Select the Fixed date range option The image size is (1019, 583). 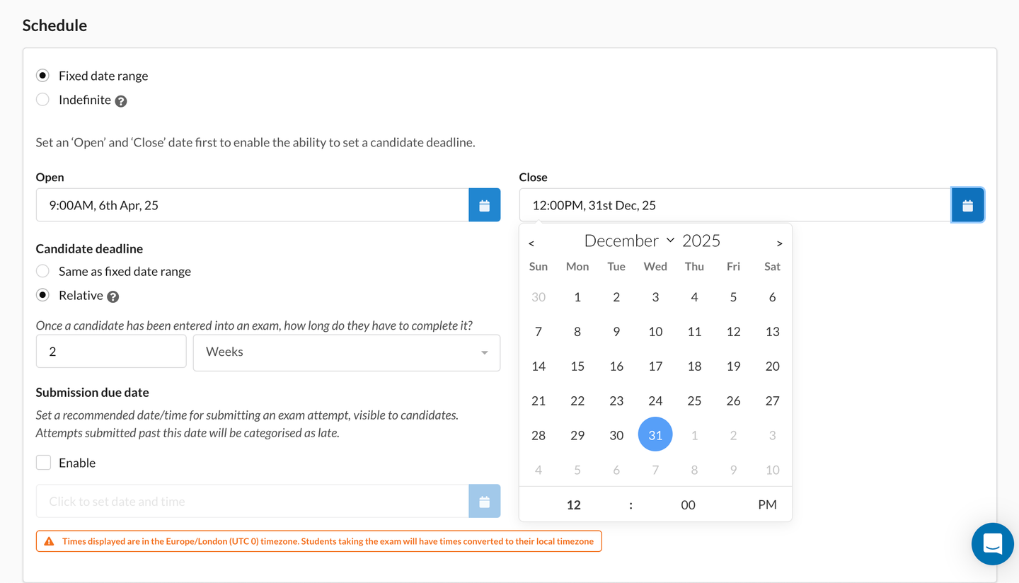point(42,75)
